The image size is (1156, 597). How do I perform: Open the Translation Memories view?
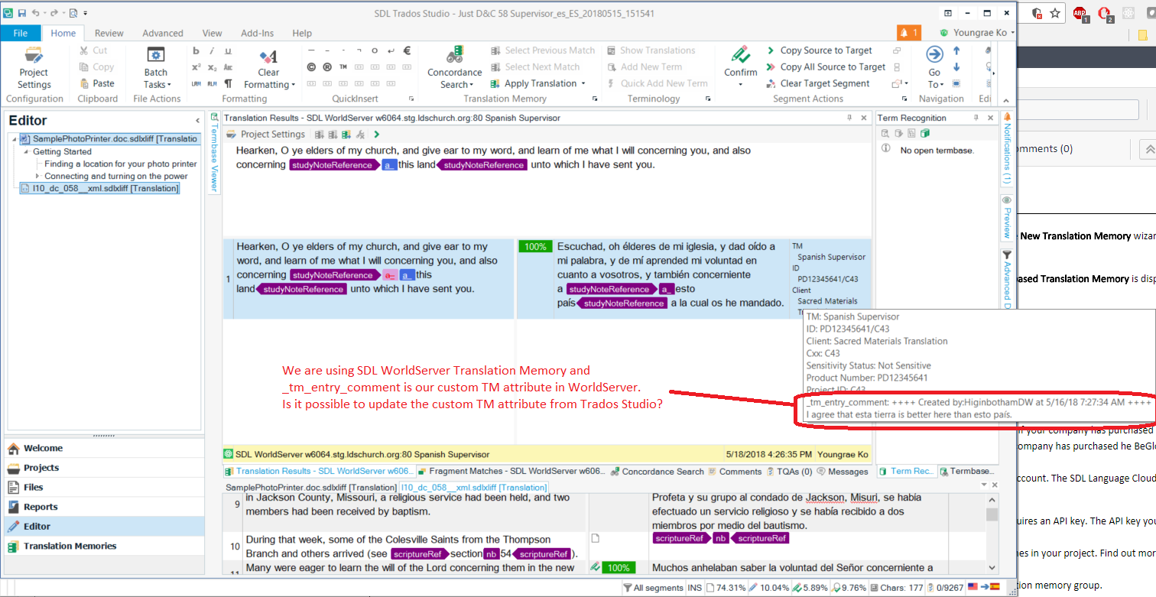(70, 546)
